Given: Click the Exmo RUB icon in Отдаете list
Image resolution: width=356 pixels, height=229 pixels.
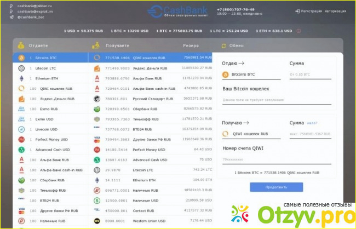Looking at the screenshot, I should point(21,108).
